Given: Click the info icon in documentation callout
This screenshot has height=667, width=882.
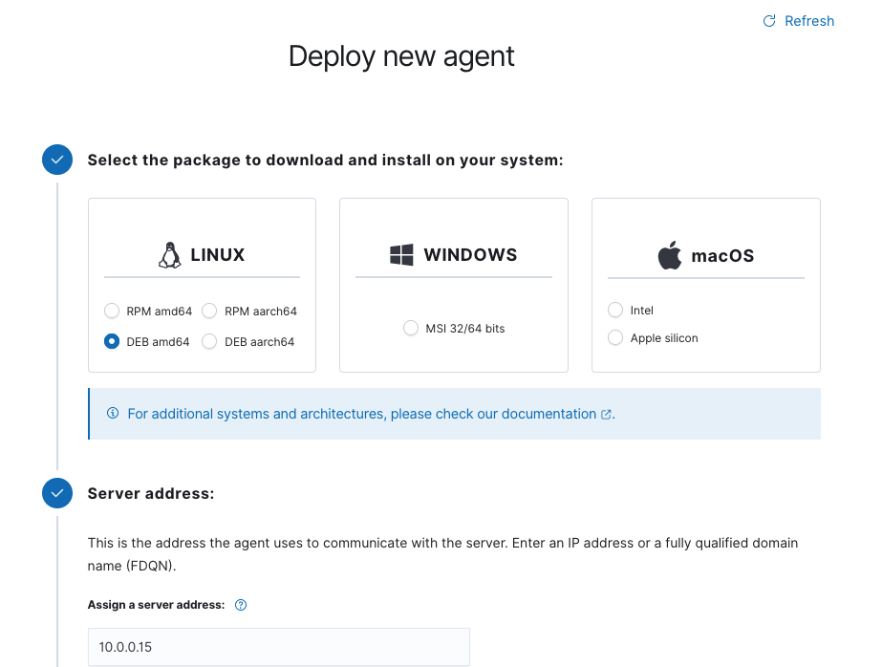Looking at the screenshot, I should tap(113, 414).
